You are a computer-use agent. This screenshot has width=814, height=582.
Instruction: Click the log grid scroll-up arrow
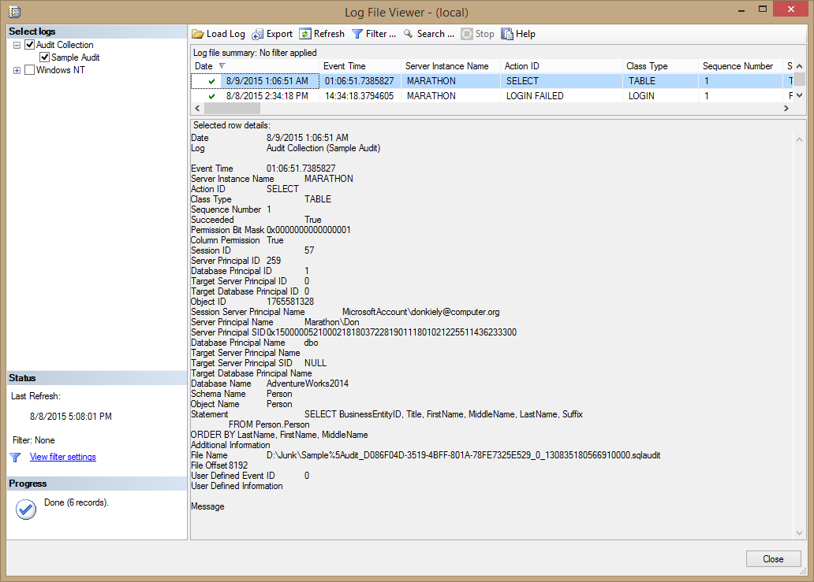click(x=800, y=66)
